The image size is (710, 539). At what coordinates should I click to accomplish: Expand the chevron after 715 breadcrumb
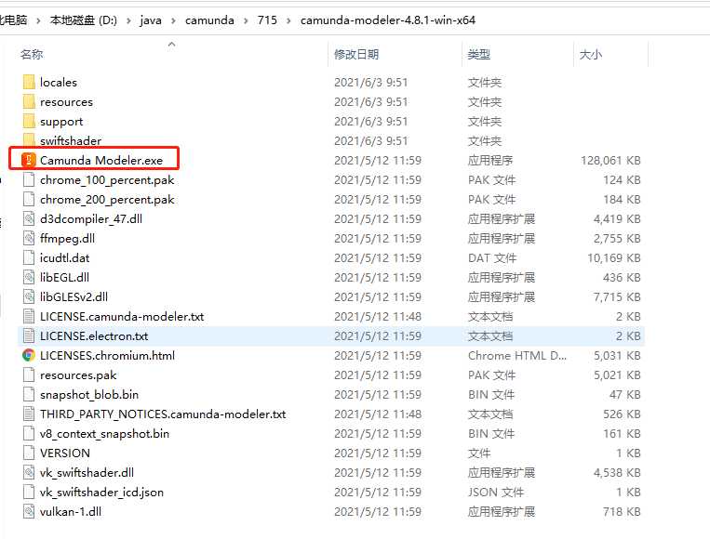click(x=288, y=20)
